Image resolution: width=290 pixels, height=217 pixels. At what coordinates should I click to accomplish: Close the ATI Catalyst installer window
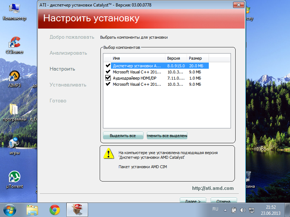coord(239,5)
